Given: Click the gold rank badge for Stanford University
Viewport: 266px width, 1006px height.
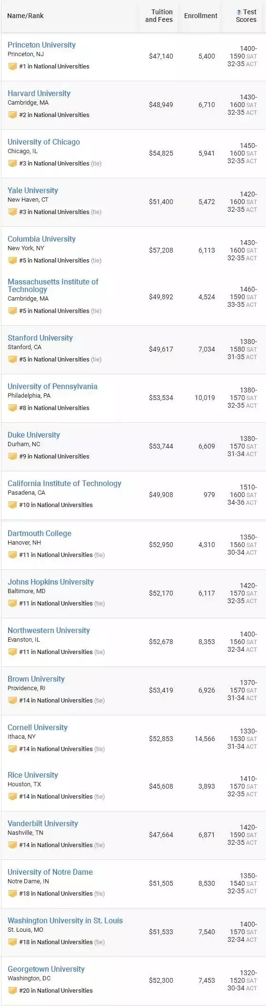Looking at the screenshot, I should (x=12, y=360).
